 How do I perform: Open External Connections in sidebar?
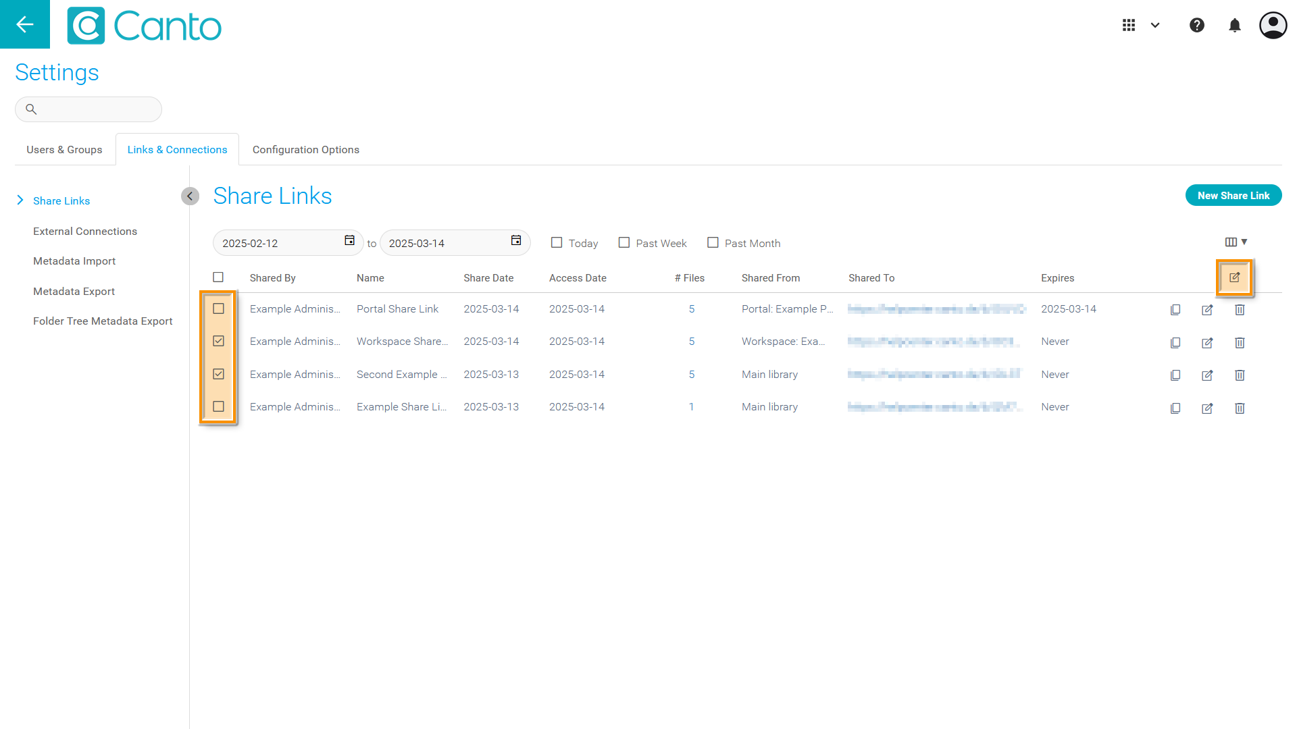tap(85, 231)
